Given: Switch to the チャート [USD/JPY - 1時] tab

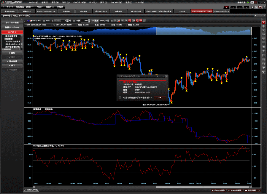Looking at the screenshot, I should pos(47,11).
